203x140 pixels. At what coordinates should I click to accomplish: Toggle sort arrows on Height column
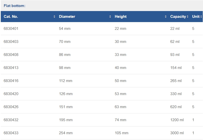(166, 17)
